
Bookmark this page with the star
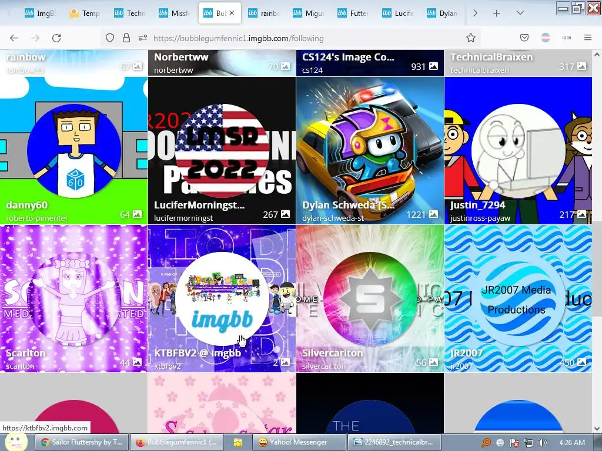(471, 38)
